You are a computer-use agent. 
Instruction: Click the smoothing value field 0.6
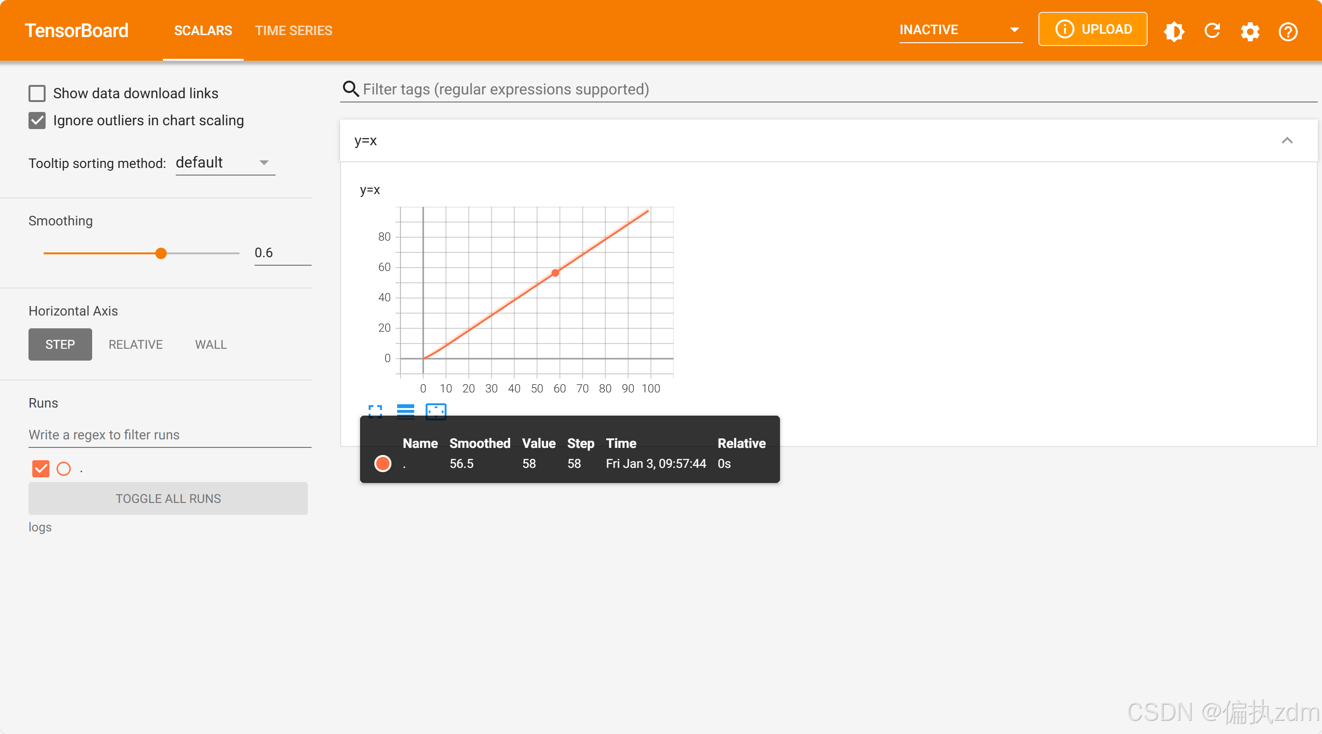click(283, 253)
